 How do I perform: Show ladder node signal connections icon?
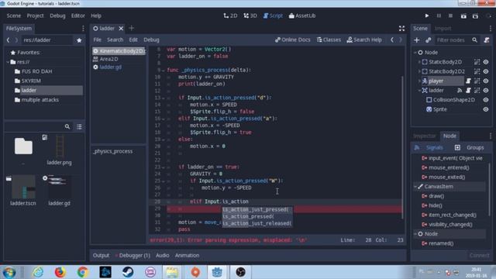pos(460,91)
